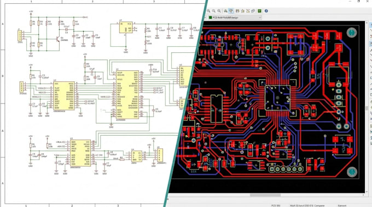Select the small bottom IC near right connector
The width and height of the screenshot is (372, 207).
pos(137,156)
